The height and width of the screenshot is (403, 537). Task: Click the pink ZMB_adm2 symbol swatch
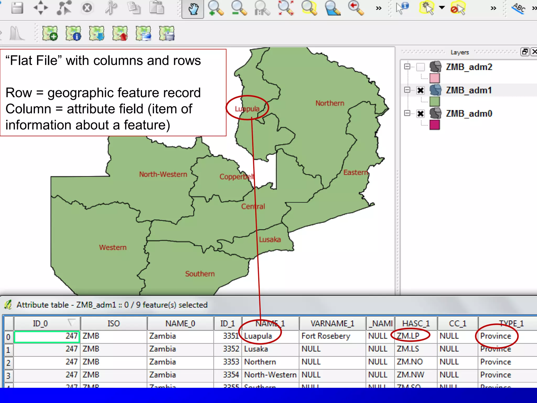434,78
